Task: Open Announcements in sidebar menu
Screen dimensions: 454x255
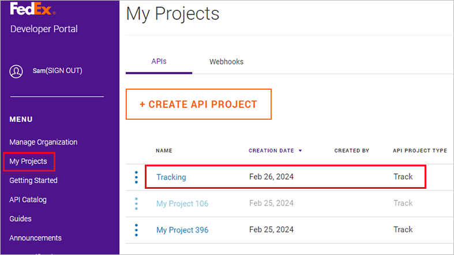Action: click(x=35, y=238)
